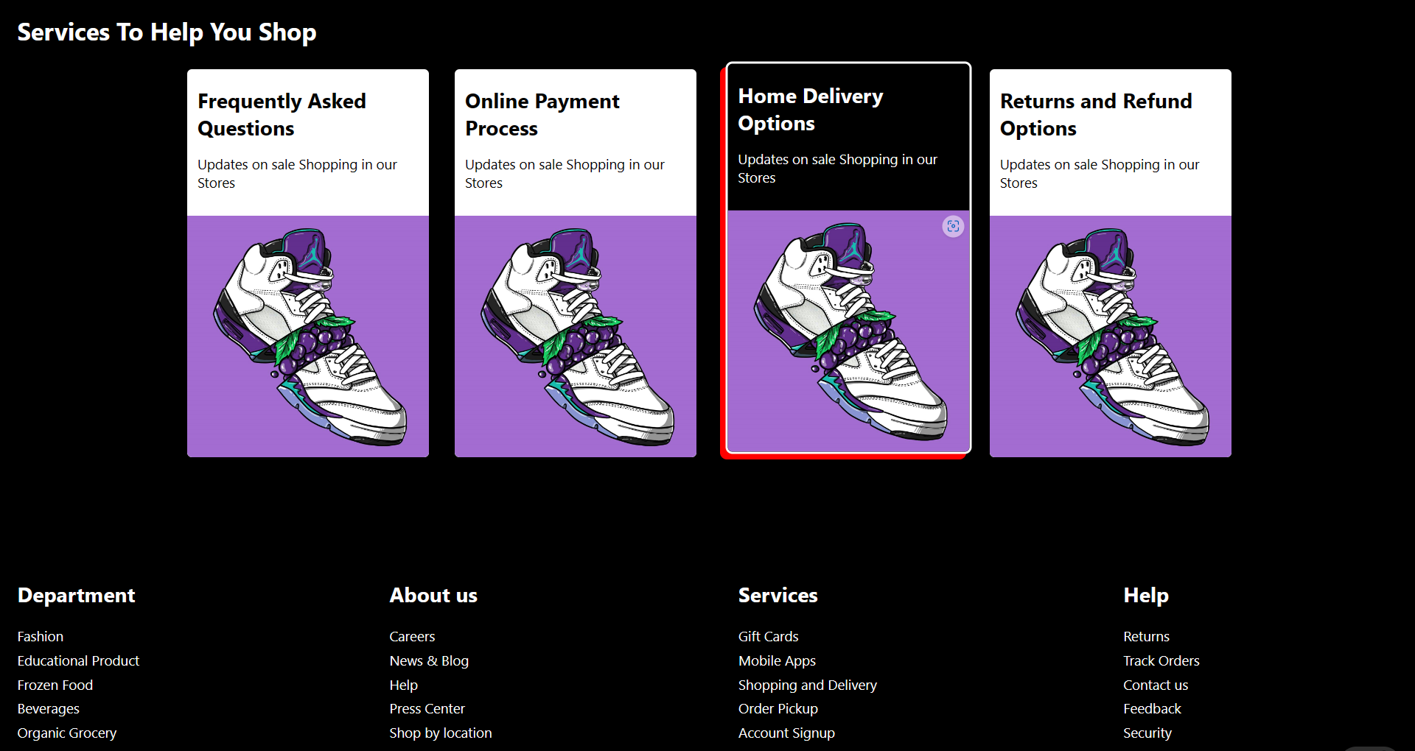Screen dimensions: 1415x751
Task: Open the Frozen Food category
Action: pos(55,685)
